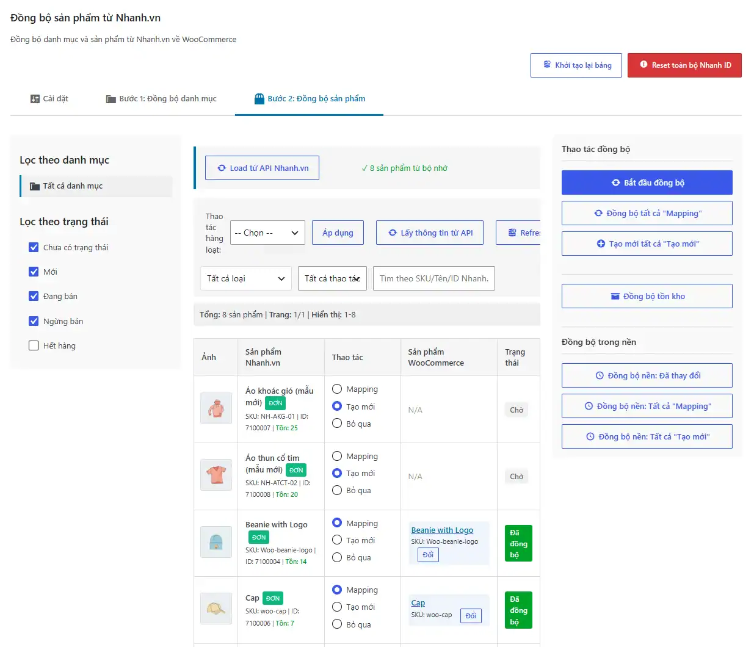The width and height of the screenshot is (754, 647).
Task: Click the refresh icon on Lấy thông tin từ API
Action: tap(393, 233)
